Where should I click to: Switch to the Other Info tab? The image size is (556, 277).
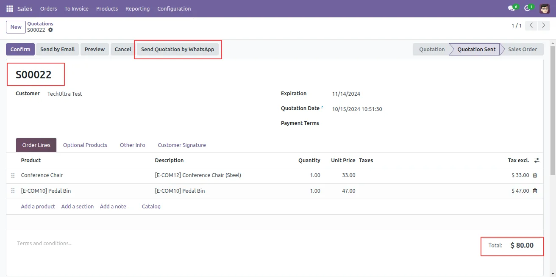tap(133, 145)
